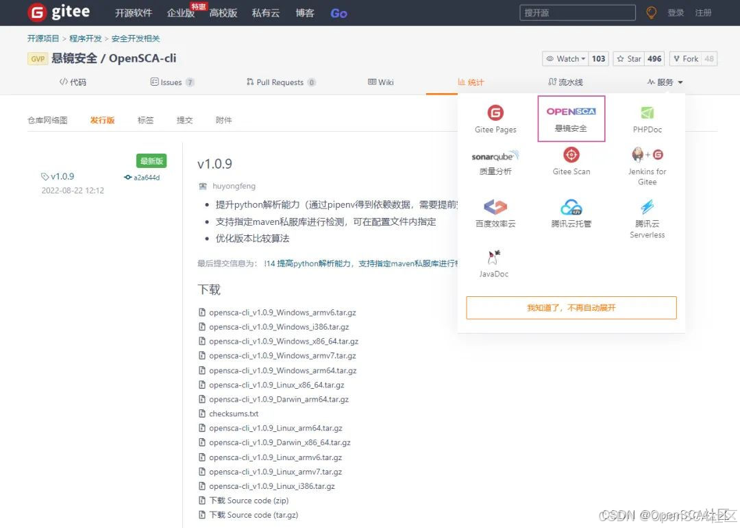Click 企业版 in top navigation
Viewport: 740px width, 528px height.
[181, 13]
